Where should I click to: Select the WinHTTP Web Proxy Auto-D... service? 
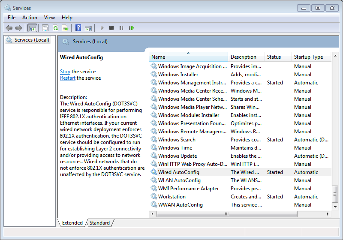(240, 164)
